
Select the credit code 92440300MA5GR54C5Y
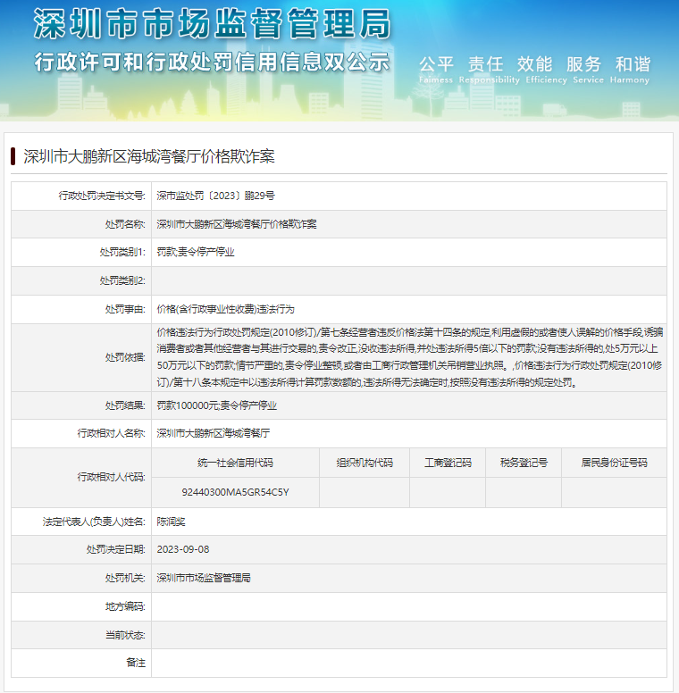pos(235,492)
